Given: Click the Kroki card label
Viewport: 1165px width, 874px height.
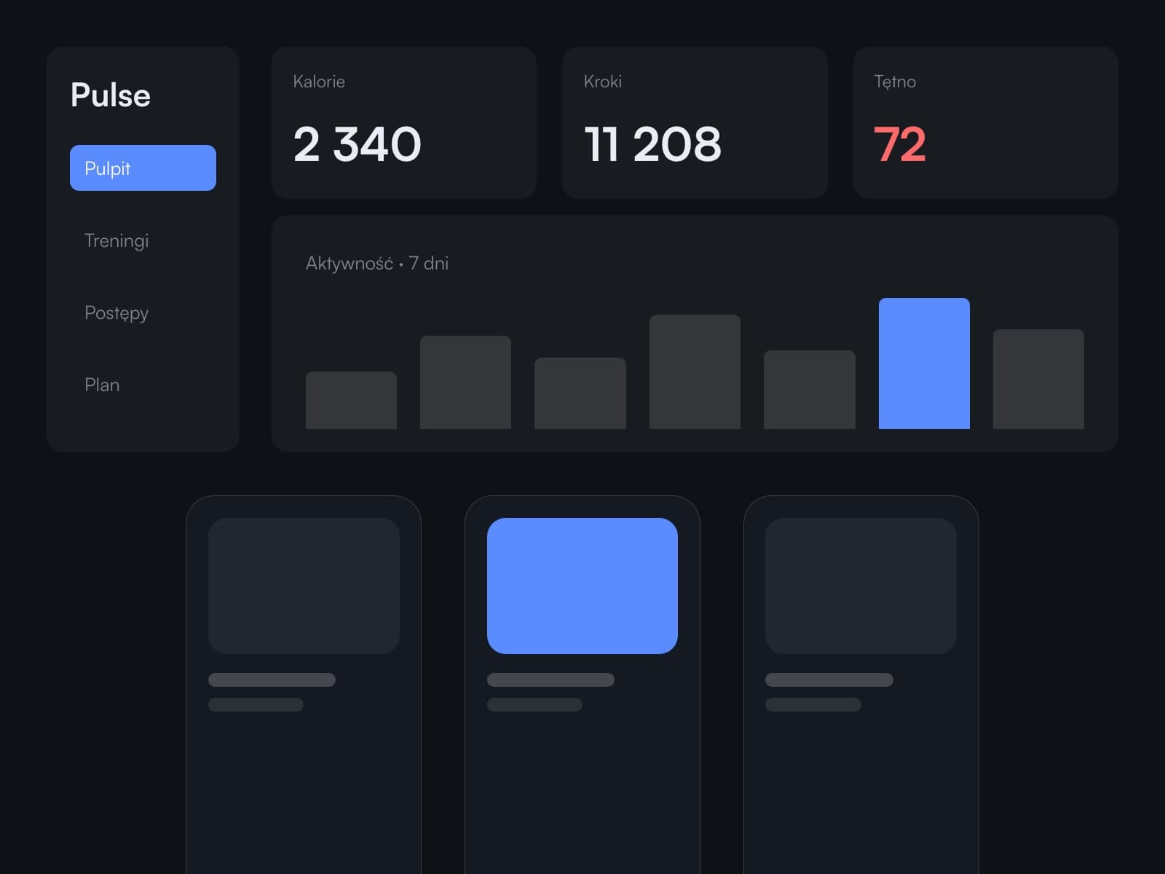Looking at the screenshot, I should point(603,82).
